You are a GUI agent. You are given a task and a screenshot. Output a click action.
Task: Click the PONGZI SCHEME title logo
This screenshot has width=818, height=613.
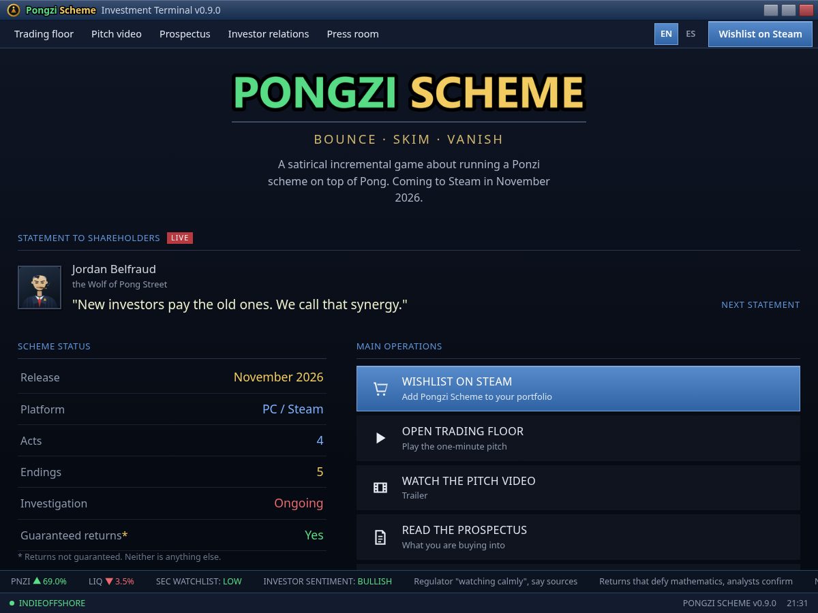pyautogui.click(x=409, y=92)
